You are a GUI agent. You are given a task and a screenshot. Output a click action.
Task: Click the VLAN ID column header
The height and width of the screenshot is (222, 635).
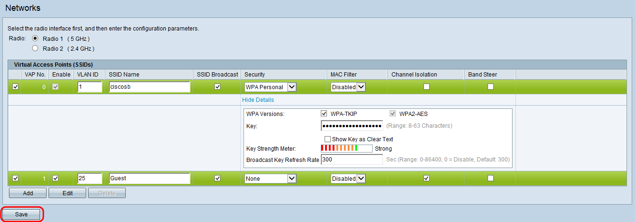pyautogui.click(x=88, y=74)
